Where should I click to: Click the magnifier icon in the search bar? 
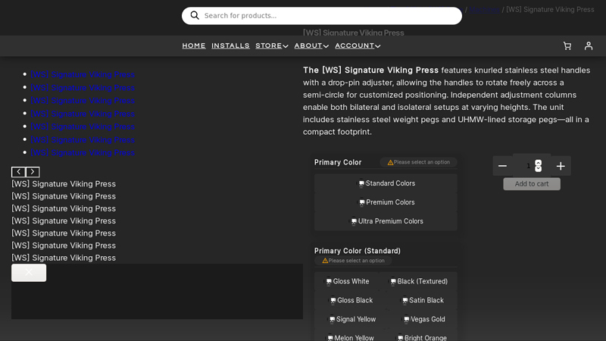click(x=195, y=15)
